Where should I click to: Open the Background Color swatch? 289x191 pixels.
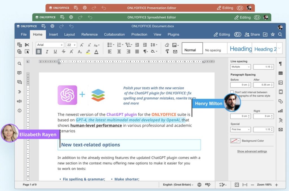pos(235,141)
